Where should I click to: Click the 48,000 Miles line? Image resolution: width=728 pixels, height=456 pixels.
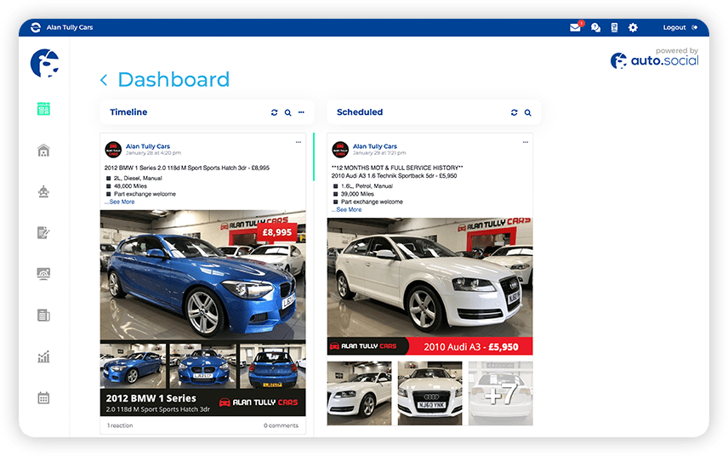[130, 186]
